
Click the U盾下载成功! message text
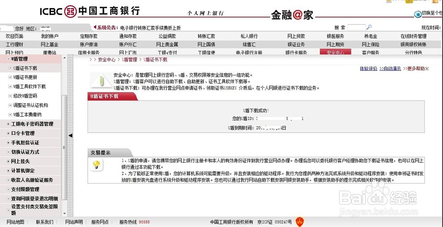(x=256, y=110)
